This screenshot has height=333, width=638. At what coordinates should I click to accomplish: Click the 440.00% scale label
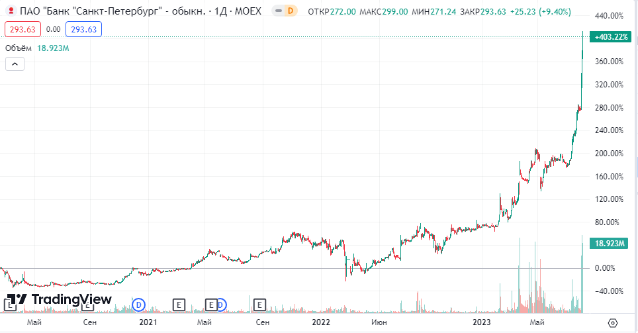[609, 16]
